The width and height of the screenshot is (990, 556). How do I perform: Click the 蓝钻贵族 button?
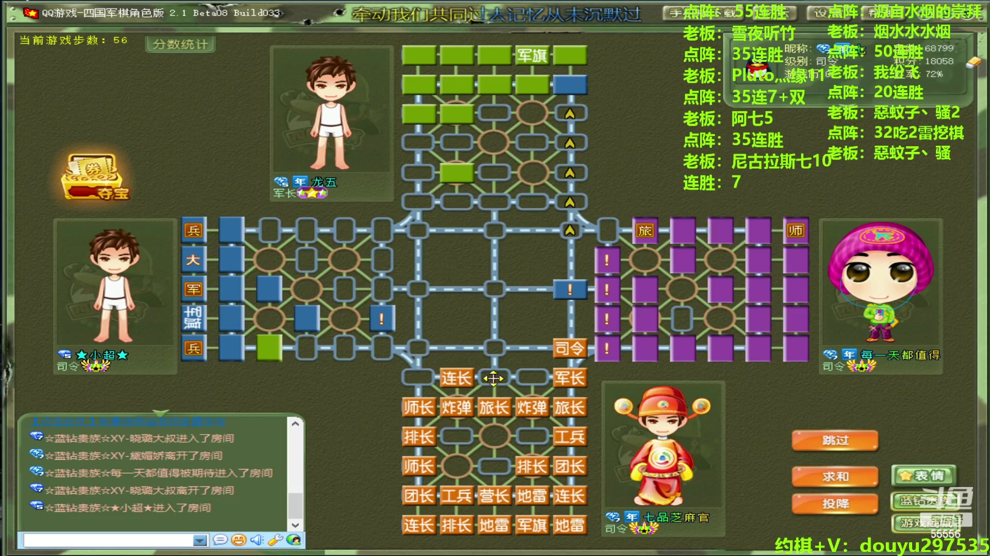tap(924, 500)
